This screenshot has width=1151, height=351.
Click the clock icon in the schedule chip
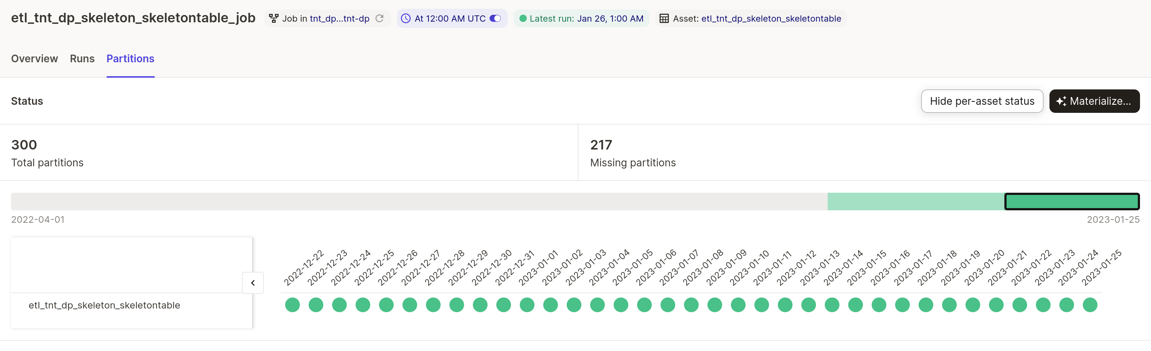click(x=405, y=18)
